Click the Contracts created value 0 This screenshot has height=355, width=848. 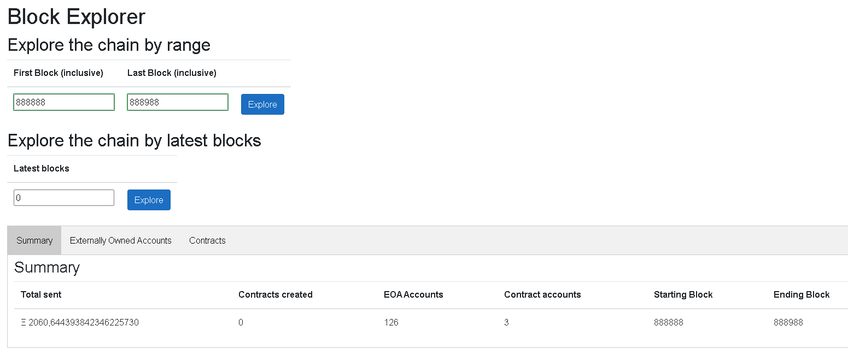click(241, 323)
